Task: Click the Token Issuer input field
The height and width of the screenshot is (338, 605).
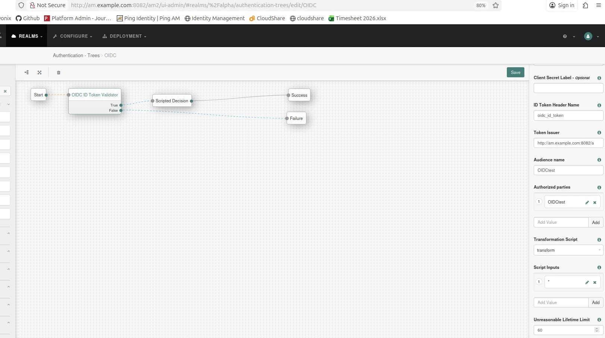Action: point(568,143)
